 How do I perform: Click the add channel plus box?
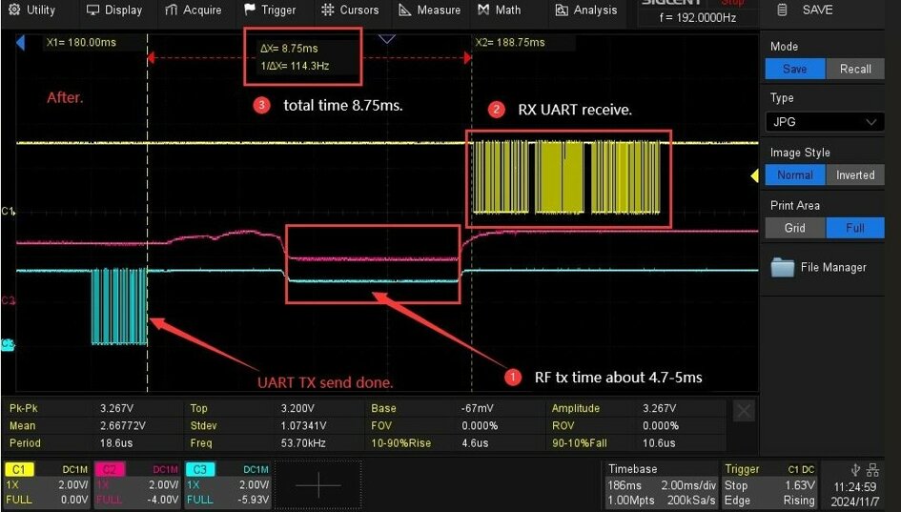tap(317, 485)
